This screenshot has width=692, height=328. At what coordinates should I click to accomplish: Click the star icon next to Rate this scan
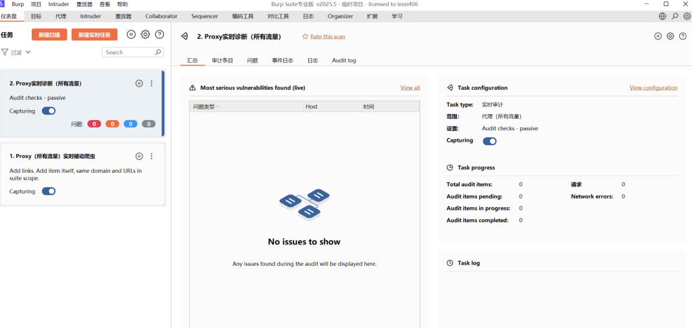coord(305,36)
